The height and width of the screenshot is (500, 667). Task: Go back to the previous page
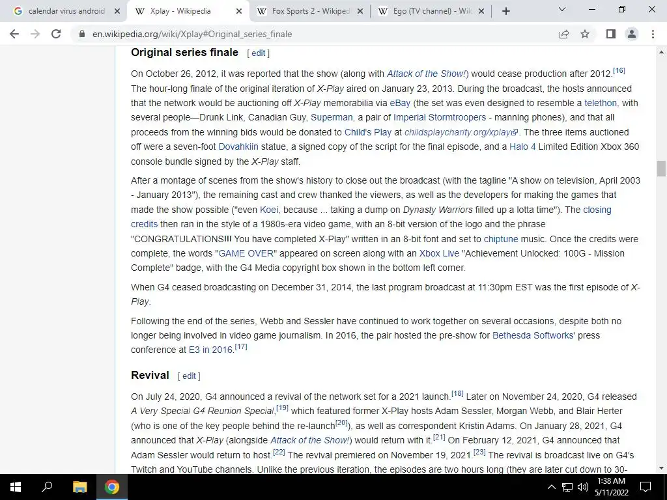pyautogui.click(x=14, y=34)
